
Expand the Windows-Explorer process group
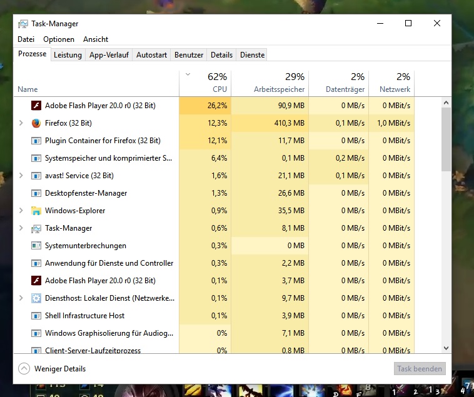point(21,211)
